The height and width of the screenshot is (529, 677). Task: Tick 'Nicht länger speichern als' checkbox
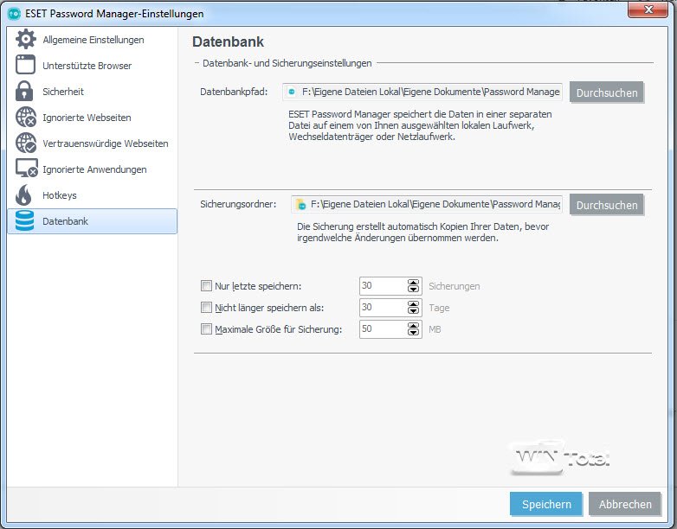pyautogui.click(x=206, y=308)
